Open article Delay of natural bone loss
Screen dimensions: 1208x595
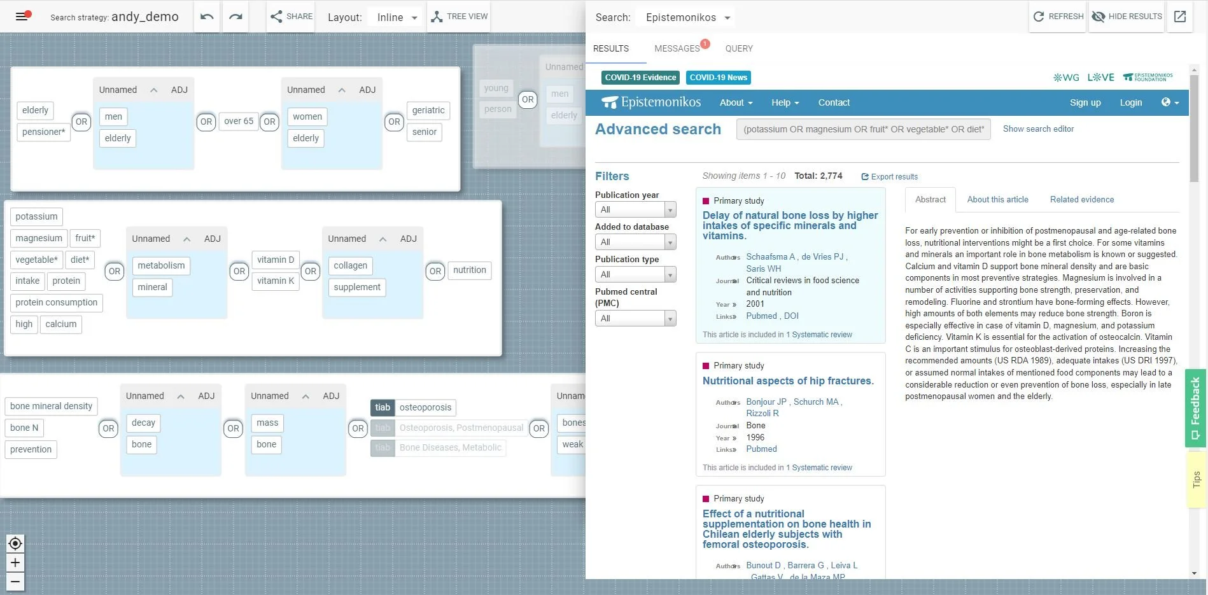tap(790, 226)
